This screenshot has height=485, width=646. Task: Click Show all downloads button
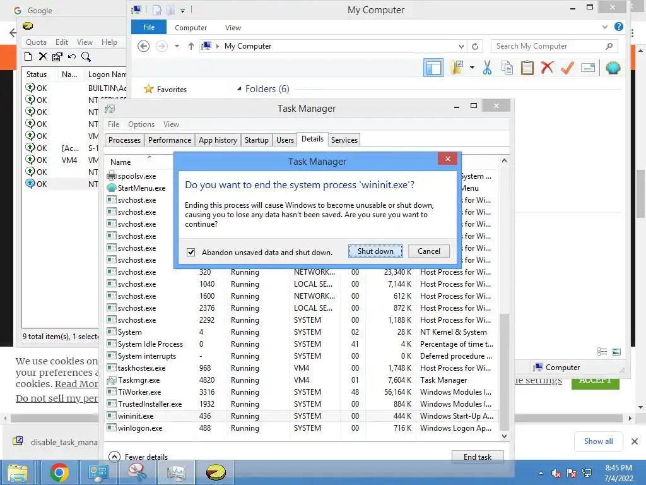[x=598, y=441]
